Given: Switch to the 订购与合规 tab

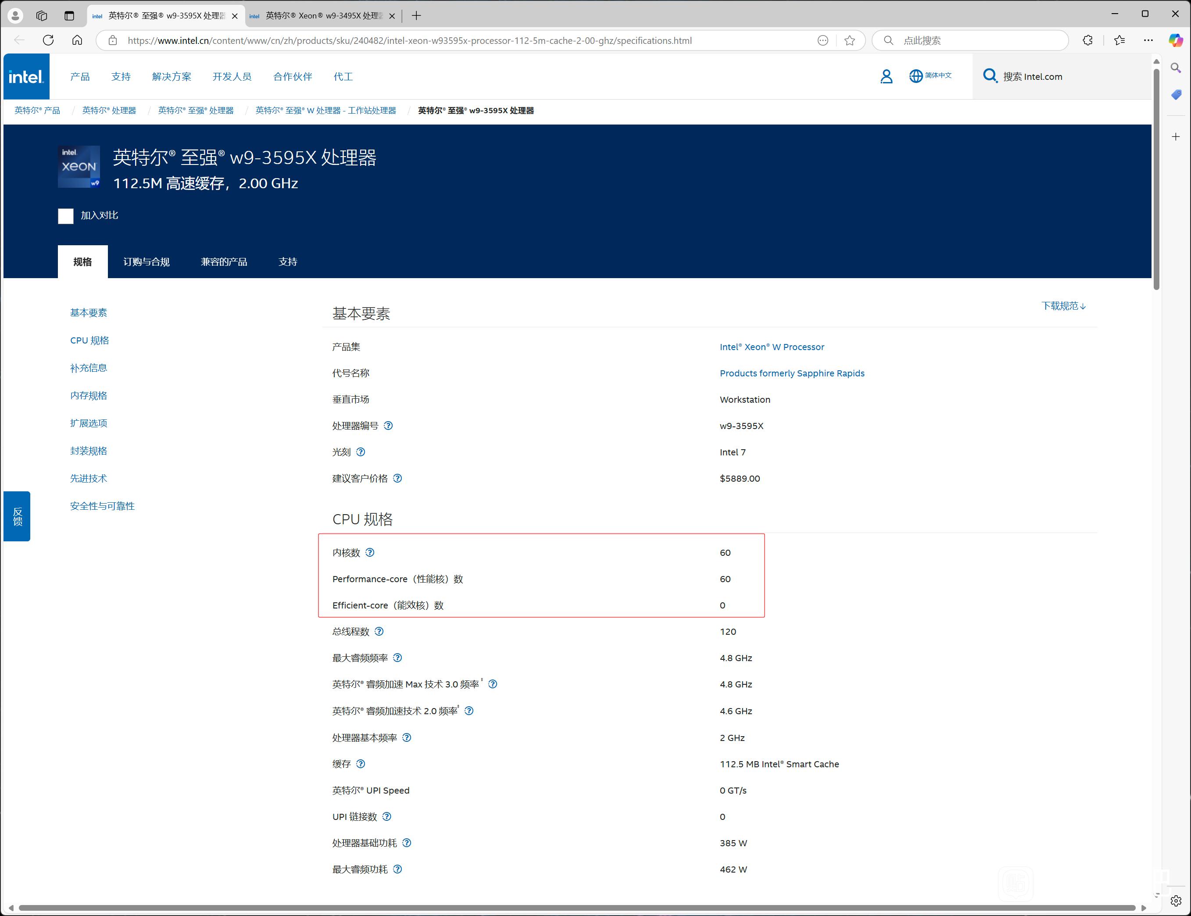Looking at the screenshot, I should [x=147, y=262].
